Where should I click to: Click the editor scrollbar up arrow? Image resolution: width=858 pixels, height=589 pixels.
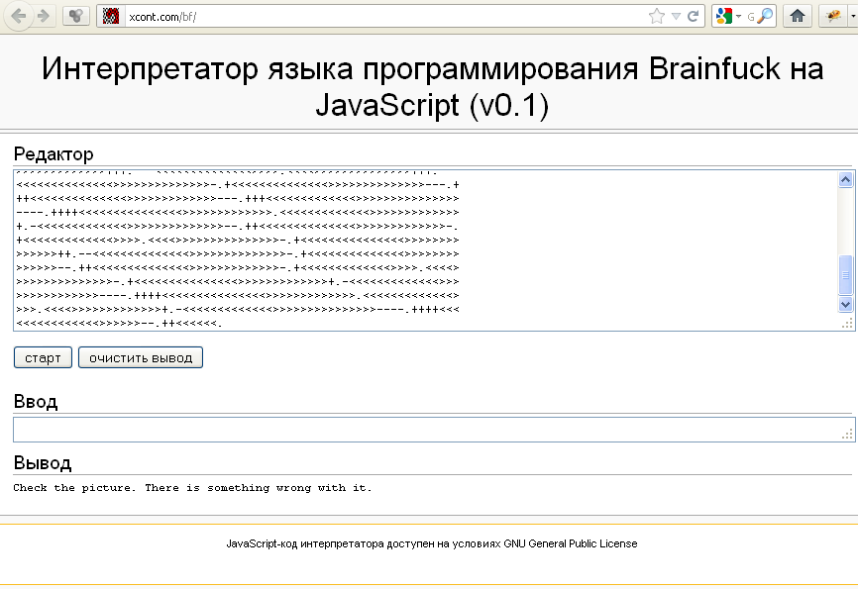(x=845, y=180)
